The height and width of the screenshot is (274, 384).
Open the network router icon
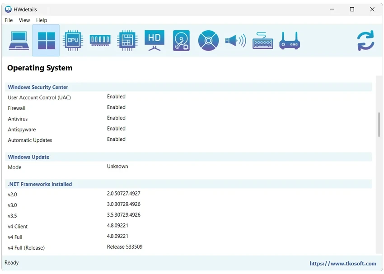(x=290, y=41)
